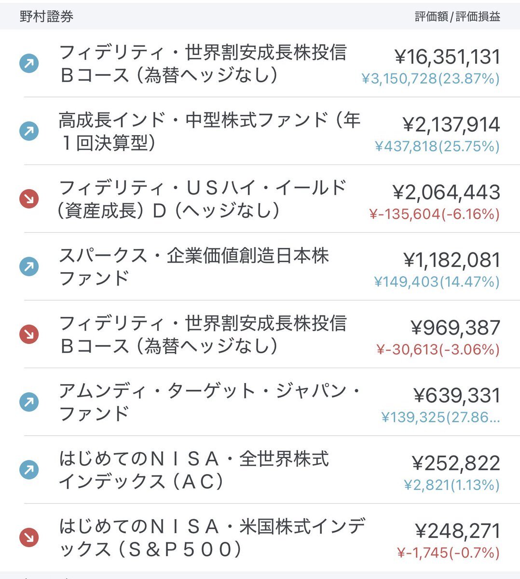This screenshot has height=579, width=520.
Task: Tap the ¥437,818(25.75%) gain figure
Action: tap(437, 146)
